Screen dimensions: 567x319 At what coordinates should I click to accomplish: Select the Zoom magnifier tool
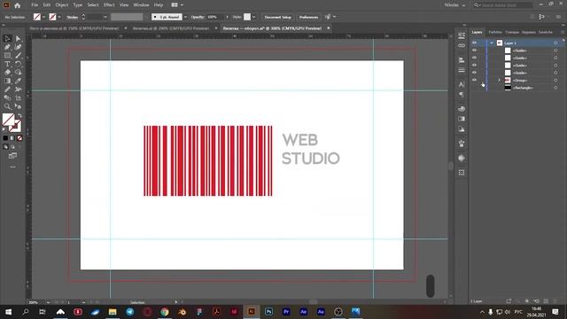click(x=8, y=106)
